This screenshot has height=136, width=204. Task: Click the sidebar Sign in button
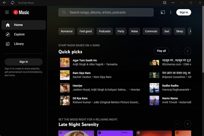point(24,62)
